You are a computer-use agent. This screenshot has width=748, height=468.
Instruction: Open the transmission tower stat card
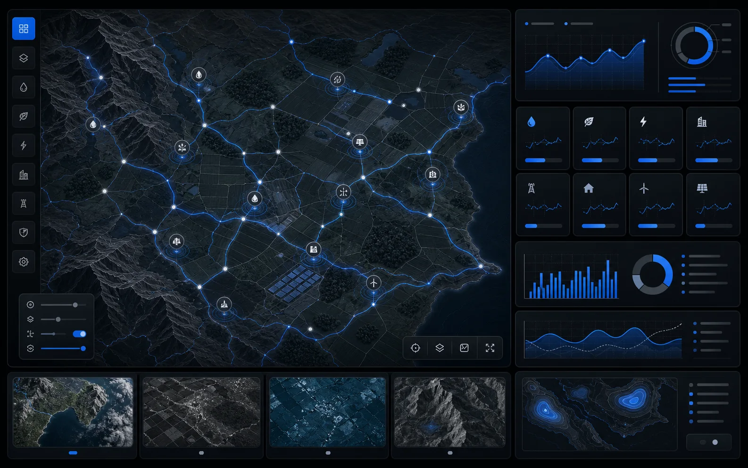point(543,204)
